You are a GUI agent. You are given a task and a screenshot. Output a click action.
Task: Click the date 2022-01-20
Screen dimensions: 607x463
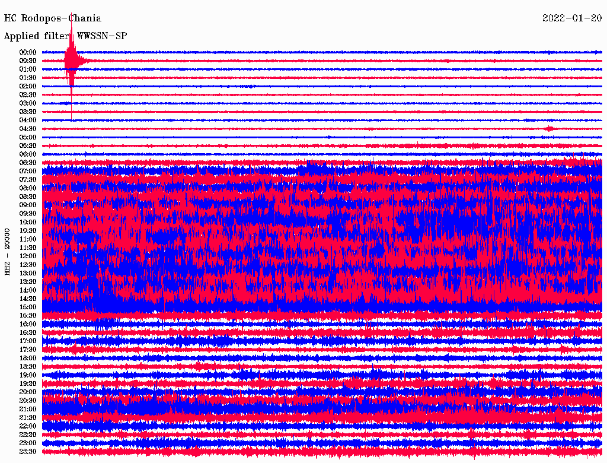[x=572, y=18]
